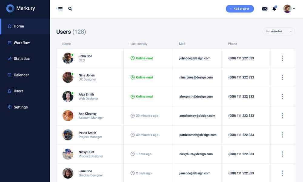Go to Home in the sidebar

point(18,26)
